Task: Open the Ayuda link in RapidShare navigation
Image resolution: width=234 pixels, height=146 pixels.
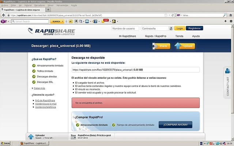Action: point(196,36)
